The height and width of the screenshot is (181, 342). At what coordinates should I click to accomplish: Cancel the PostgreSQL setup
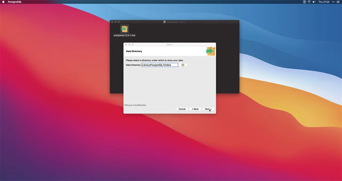coord(182,109)
